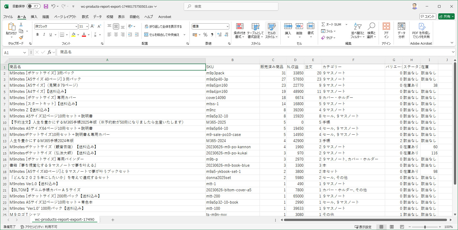Click the Cut scissors icon
The image size is (458, 230).
coord(21,25)
